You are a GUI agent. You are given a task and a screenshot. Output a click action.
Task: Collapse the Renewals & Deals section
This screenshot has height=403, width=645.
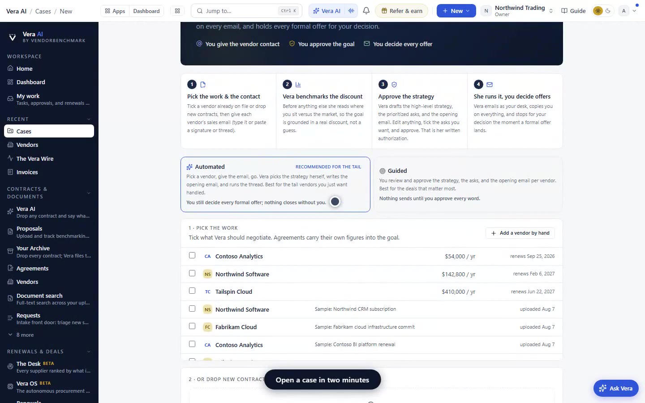coord(89,352)
